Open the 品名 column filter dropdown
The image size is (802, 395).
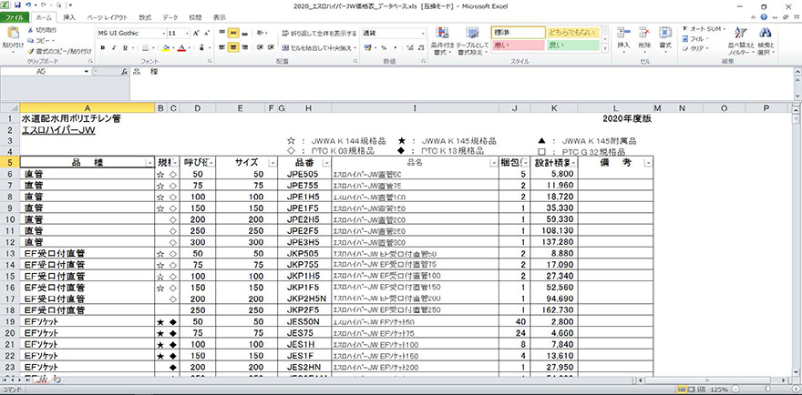(x=494, y=163)
